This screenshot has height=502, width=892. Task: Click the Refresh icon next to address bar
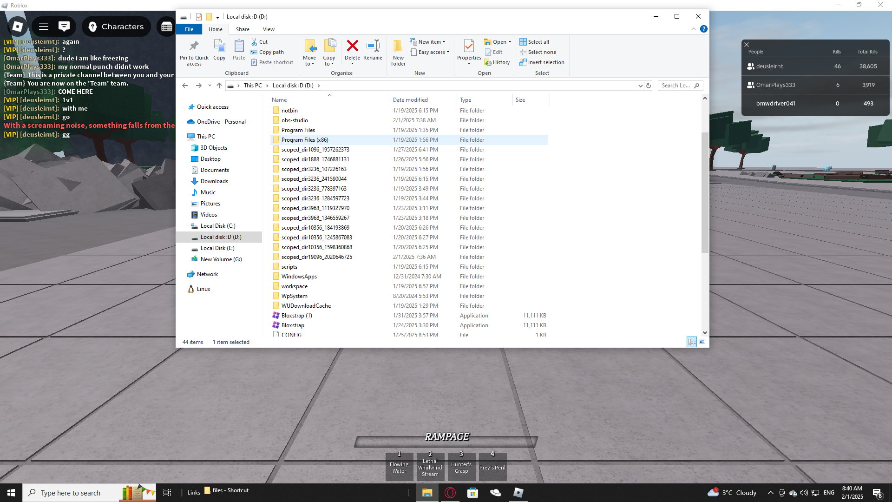(649, 86)
